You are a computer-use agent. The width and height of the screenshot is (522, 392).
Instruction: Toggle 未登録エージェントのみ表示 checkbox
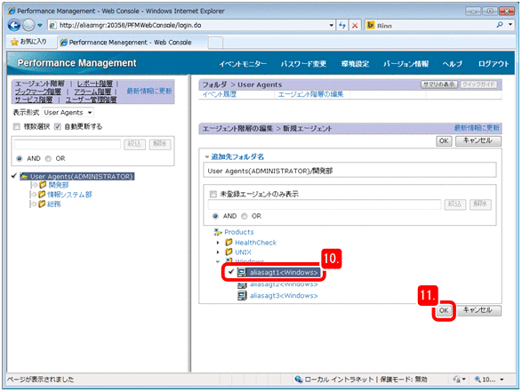click(213, 194)
